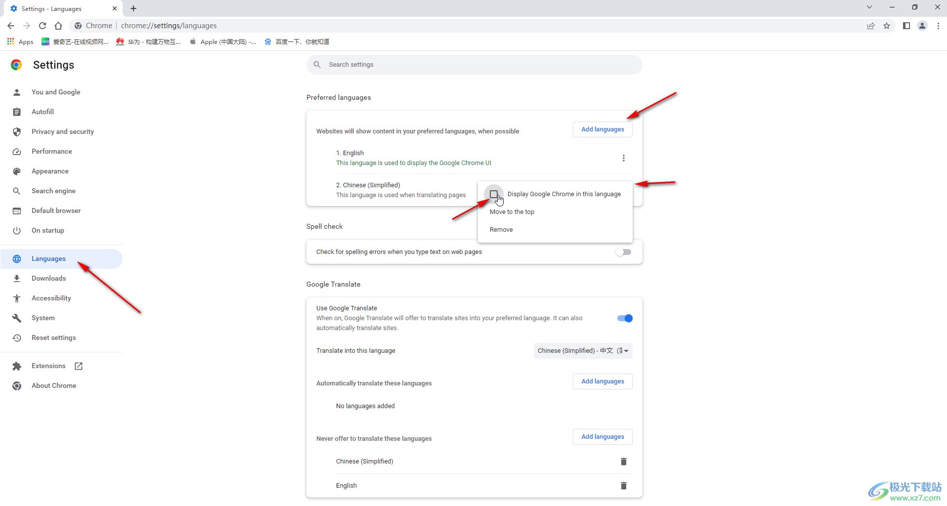
Task: Open the Chrome three-dot menu
Action: (x=938, y=26)
